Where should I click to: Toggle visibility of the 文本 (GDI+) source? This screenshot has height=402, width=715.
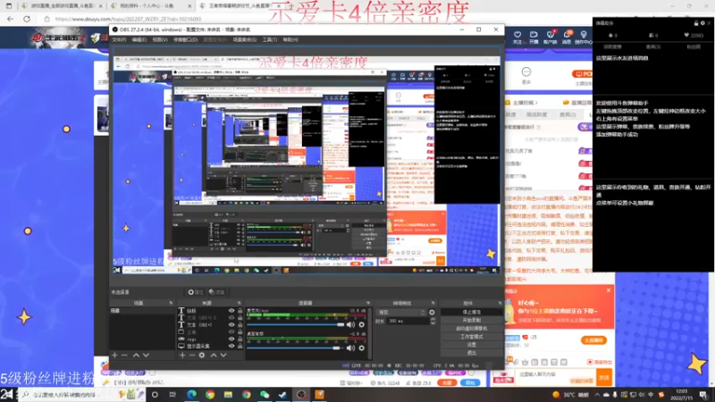tap(231, 325)
